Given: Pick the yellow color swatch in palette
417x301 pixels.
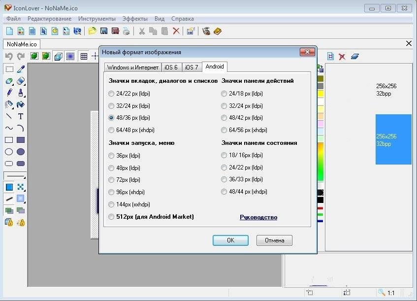Looking at the screenshot, I should click(x=321, y=94).
